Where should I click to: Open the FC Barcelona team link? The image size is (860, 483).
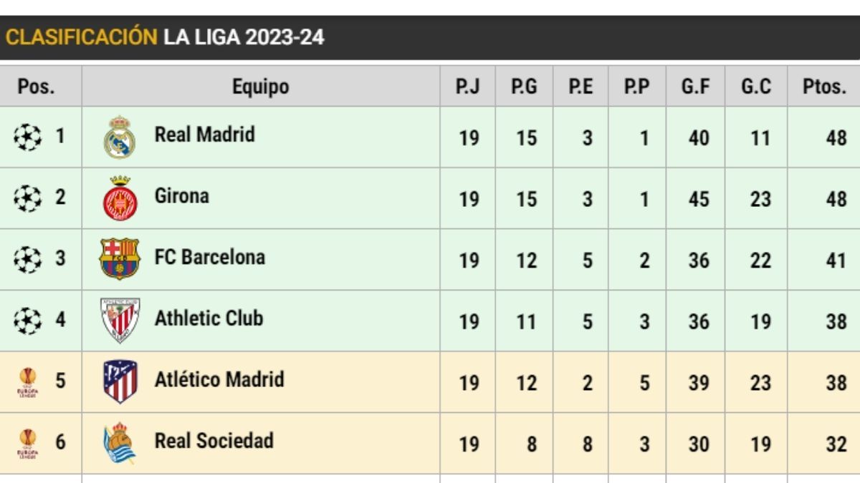click(x=209, y=257)
